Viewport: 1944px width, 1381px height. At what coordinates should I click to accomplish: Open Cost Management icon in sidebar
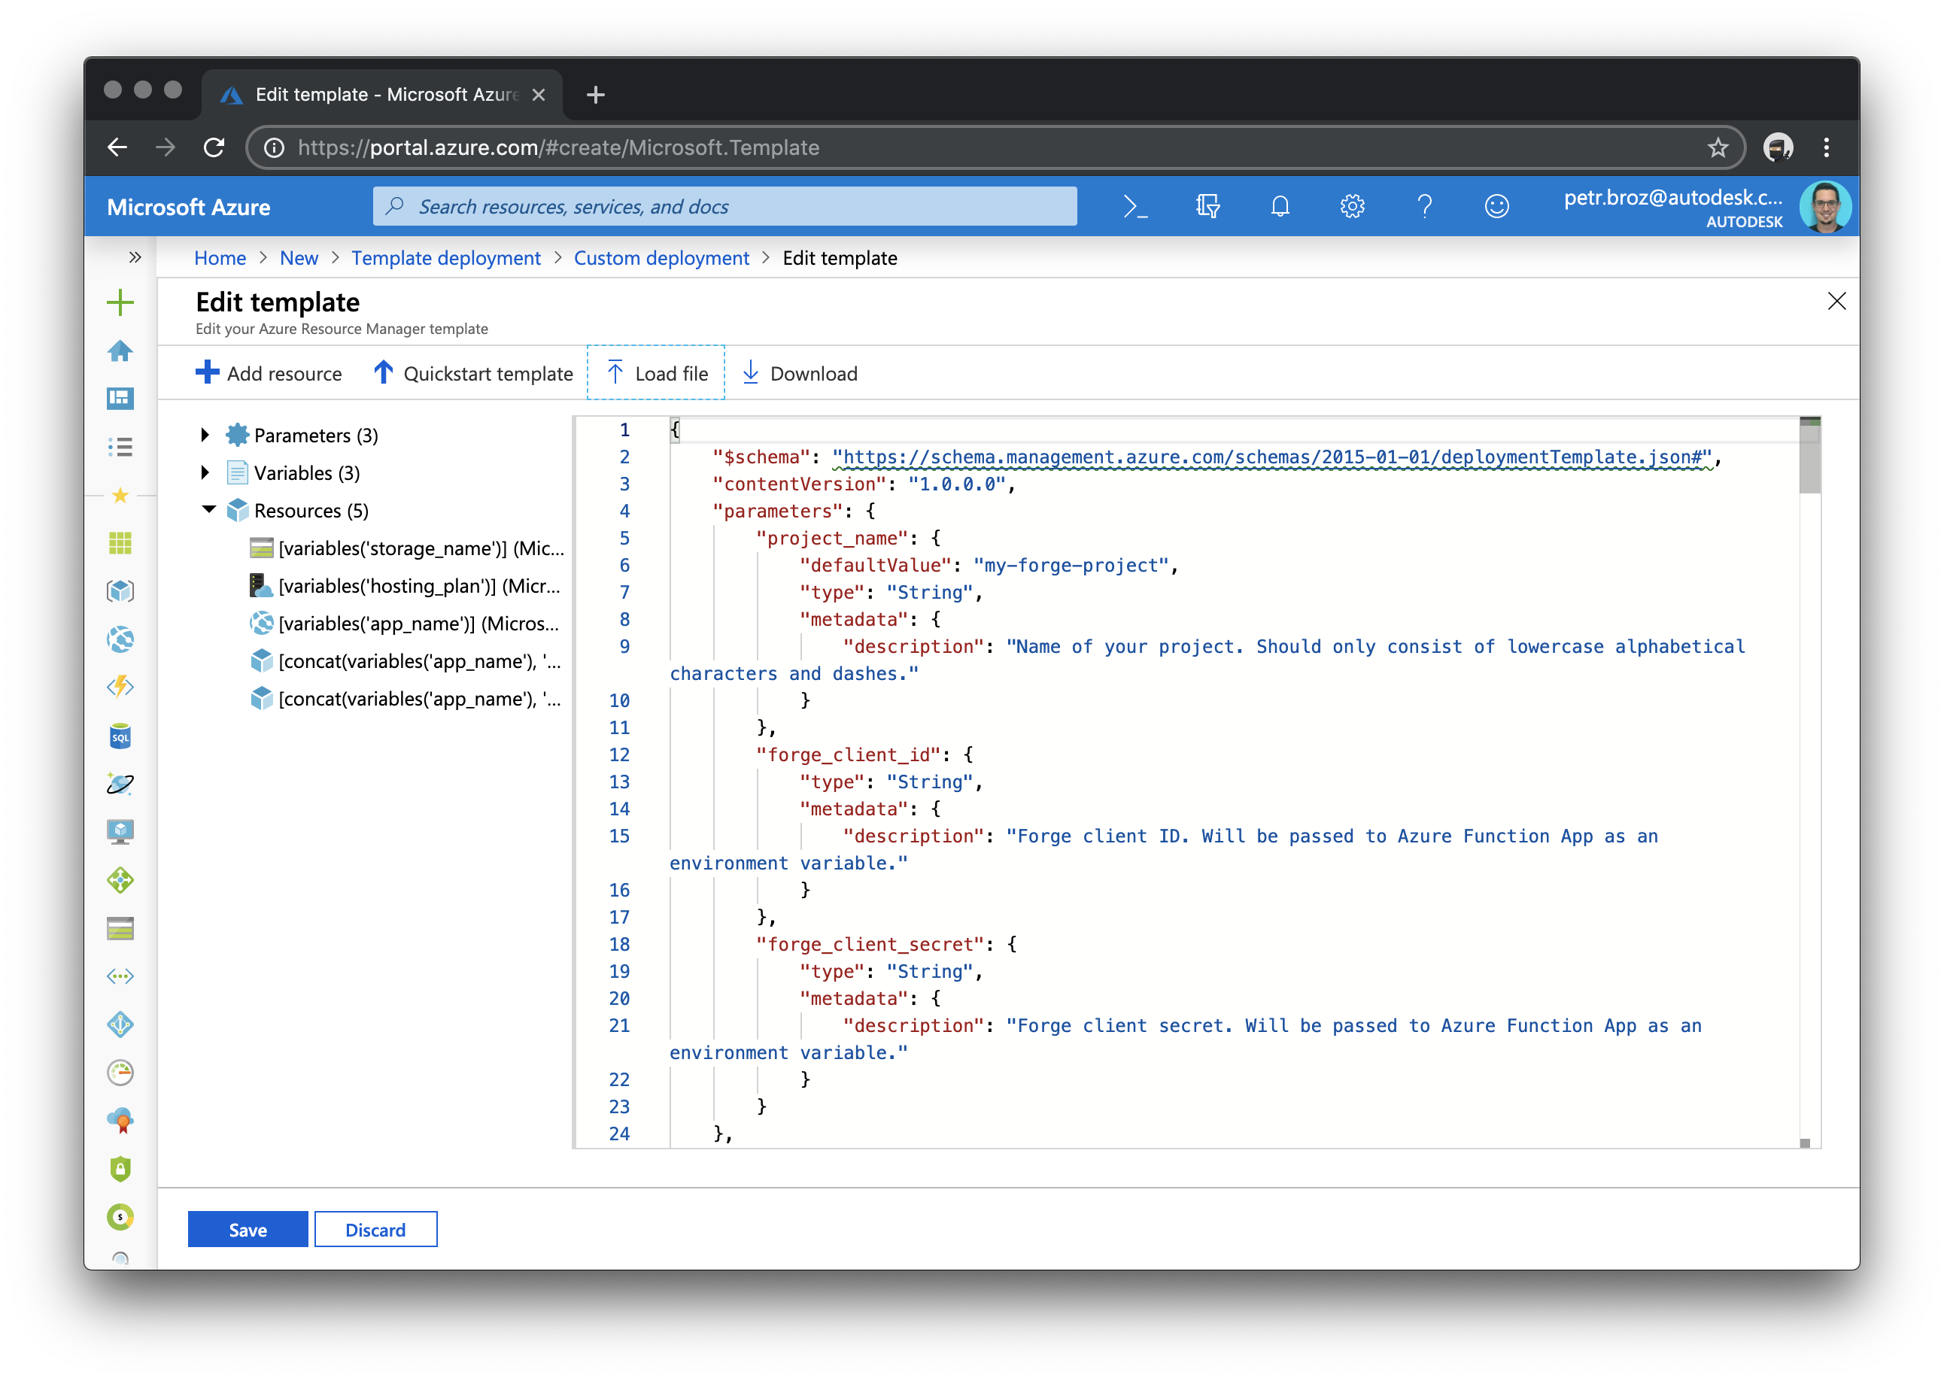tap(121, 1218)
